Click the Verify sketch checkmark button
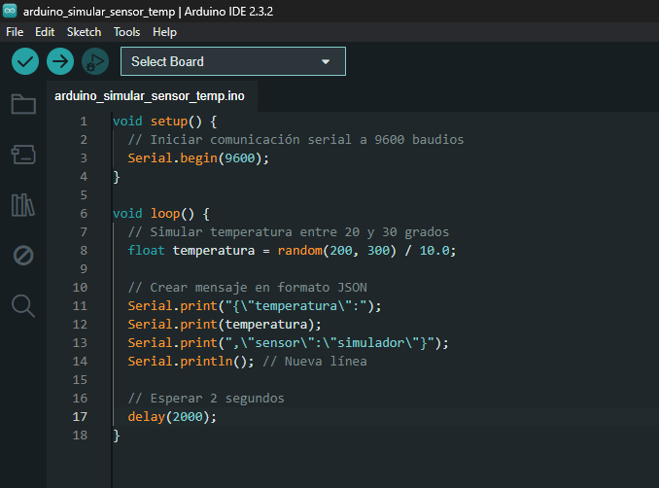This screenshot has width=659, height=488. point(25,61)
